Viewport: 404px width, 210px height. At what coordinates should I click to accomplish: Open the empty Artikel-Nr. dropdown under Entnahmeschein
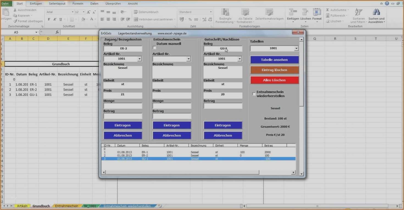[188, 59]
